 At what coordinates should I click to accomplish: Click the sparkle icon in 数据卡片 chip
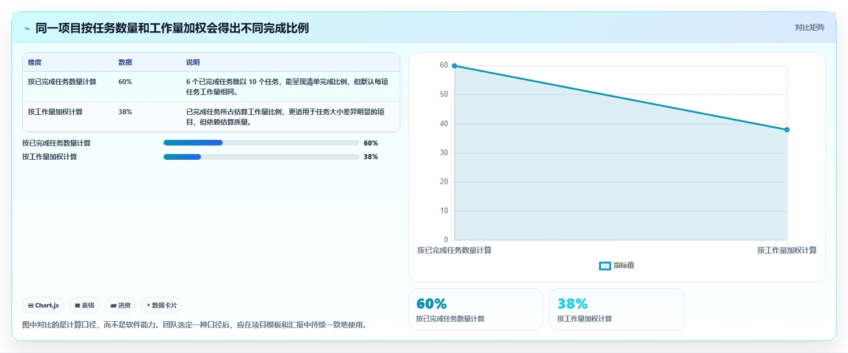click(x=149, y=305)
